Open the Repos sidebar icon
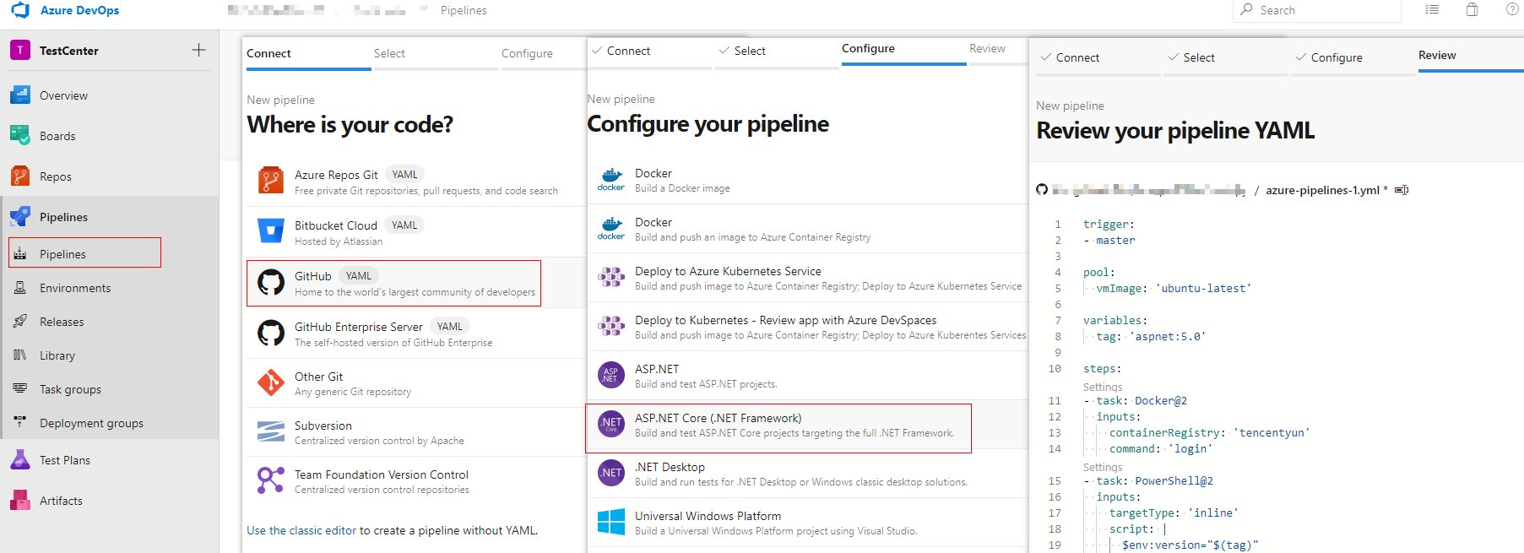 tap(20, 176)
